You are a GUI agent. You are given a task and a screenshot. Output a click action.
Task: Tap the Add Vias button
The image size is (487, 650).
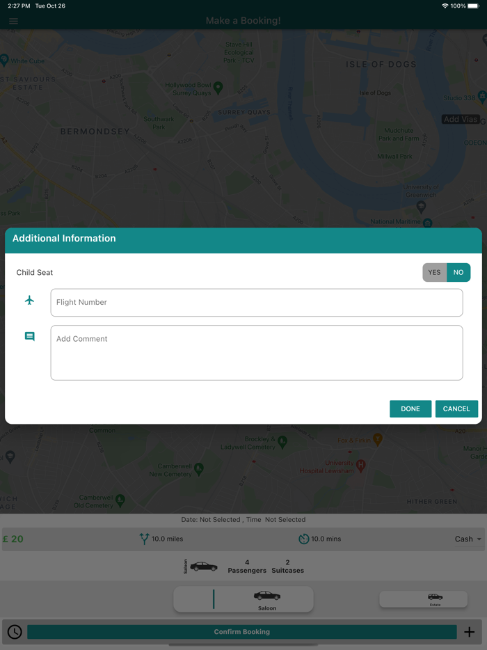tap(461, 120)
